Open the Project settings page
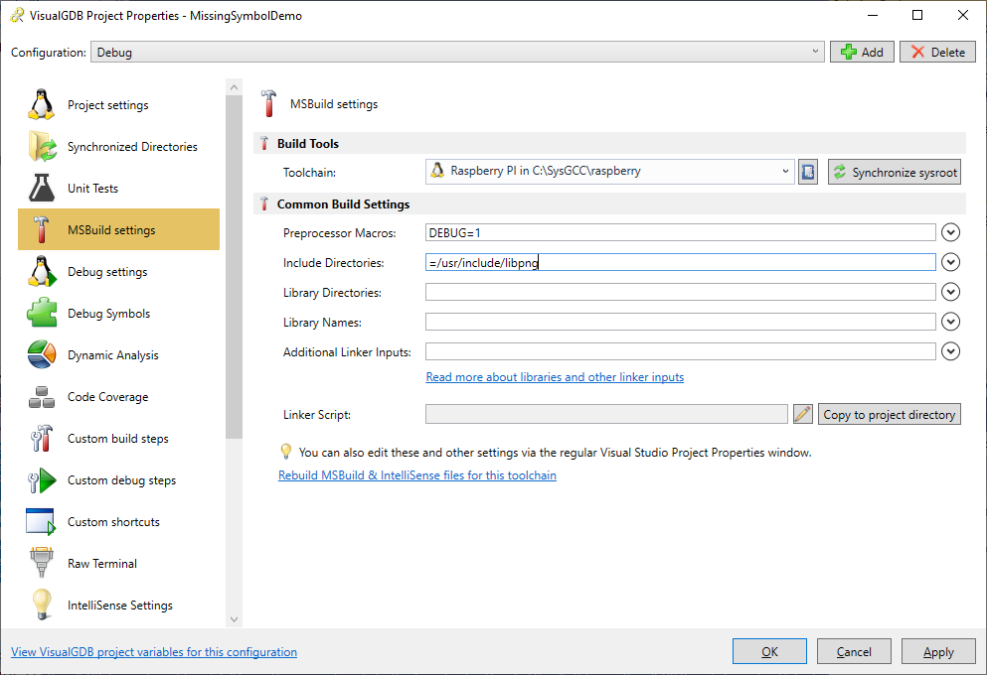Screen dimensions: 987x675 [118, 104]
